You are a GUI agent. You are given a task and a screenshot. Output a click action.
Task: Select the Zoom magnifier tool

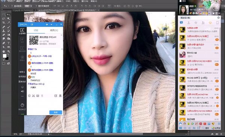(x=9, y=51)
